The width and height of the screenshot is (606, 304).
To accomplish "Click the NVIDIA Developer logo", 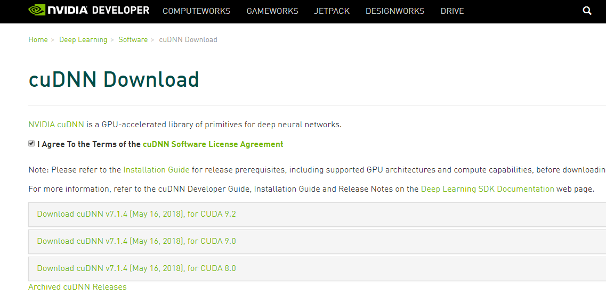I will click(88, 11).
